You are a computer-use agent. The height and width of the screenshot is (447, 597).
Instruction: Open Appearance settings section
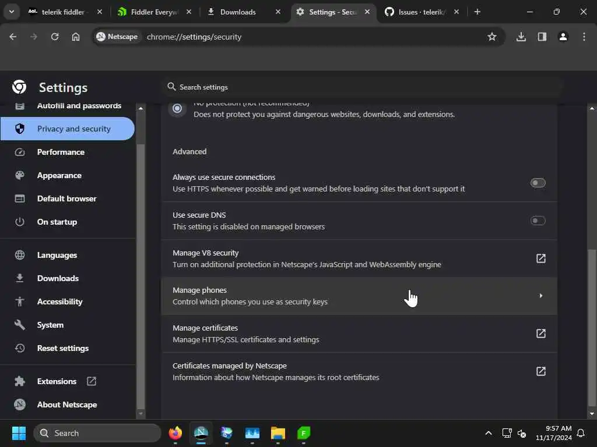(68, 176)
